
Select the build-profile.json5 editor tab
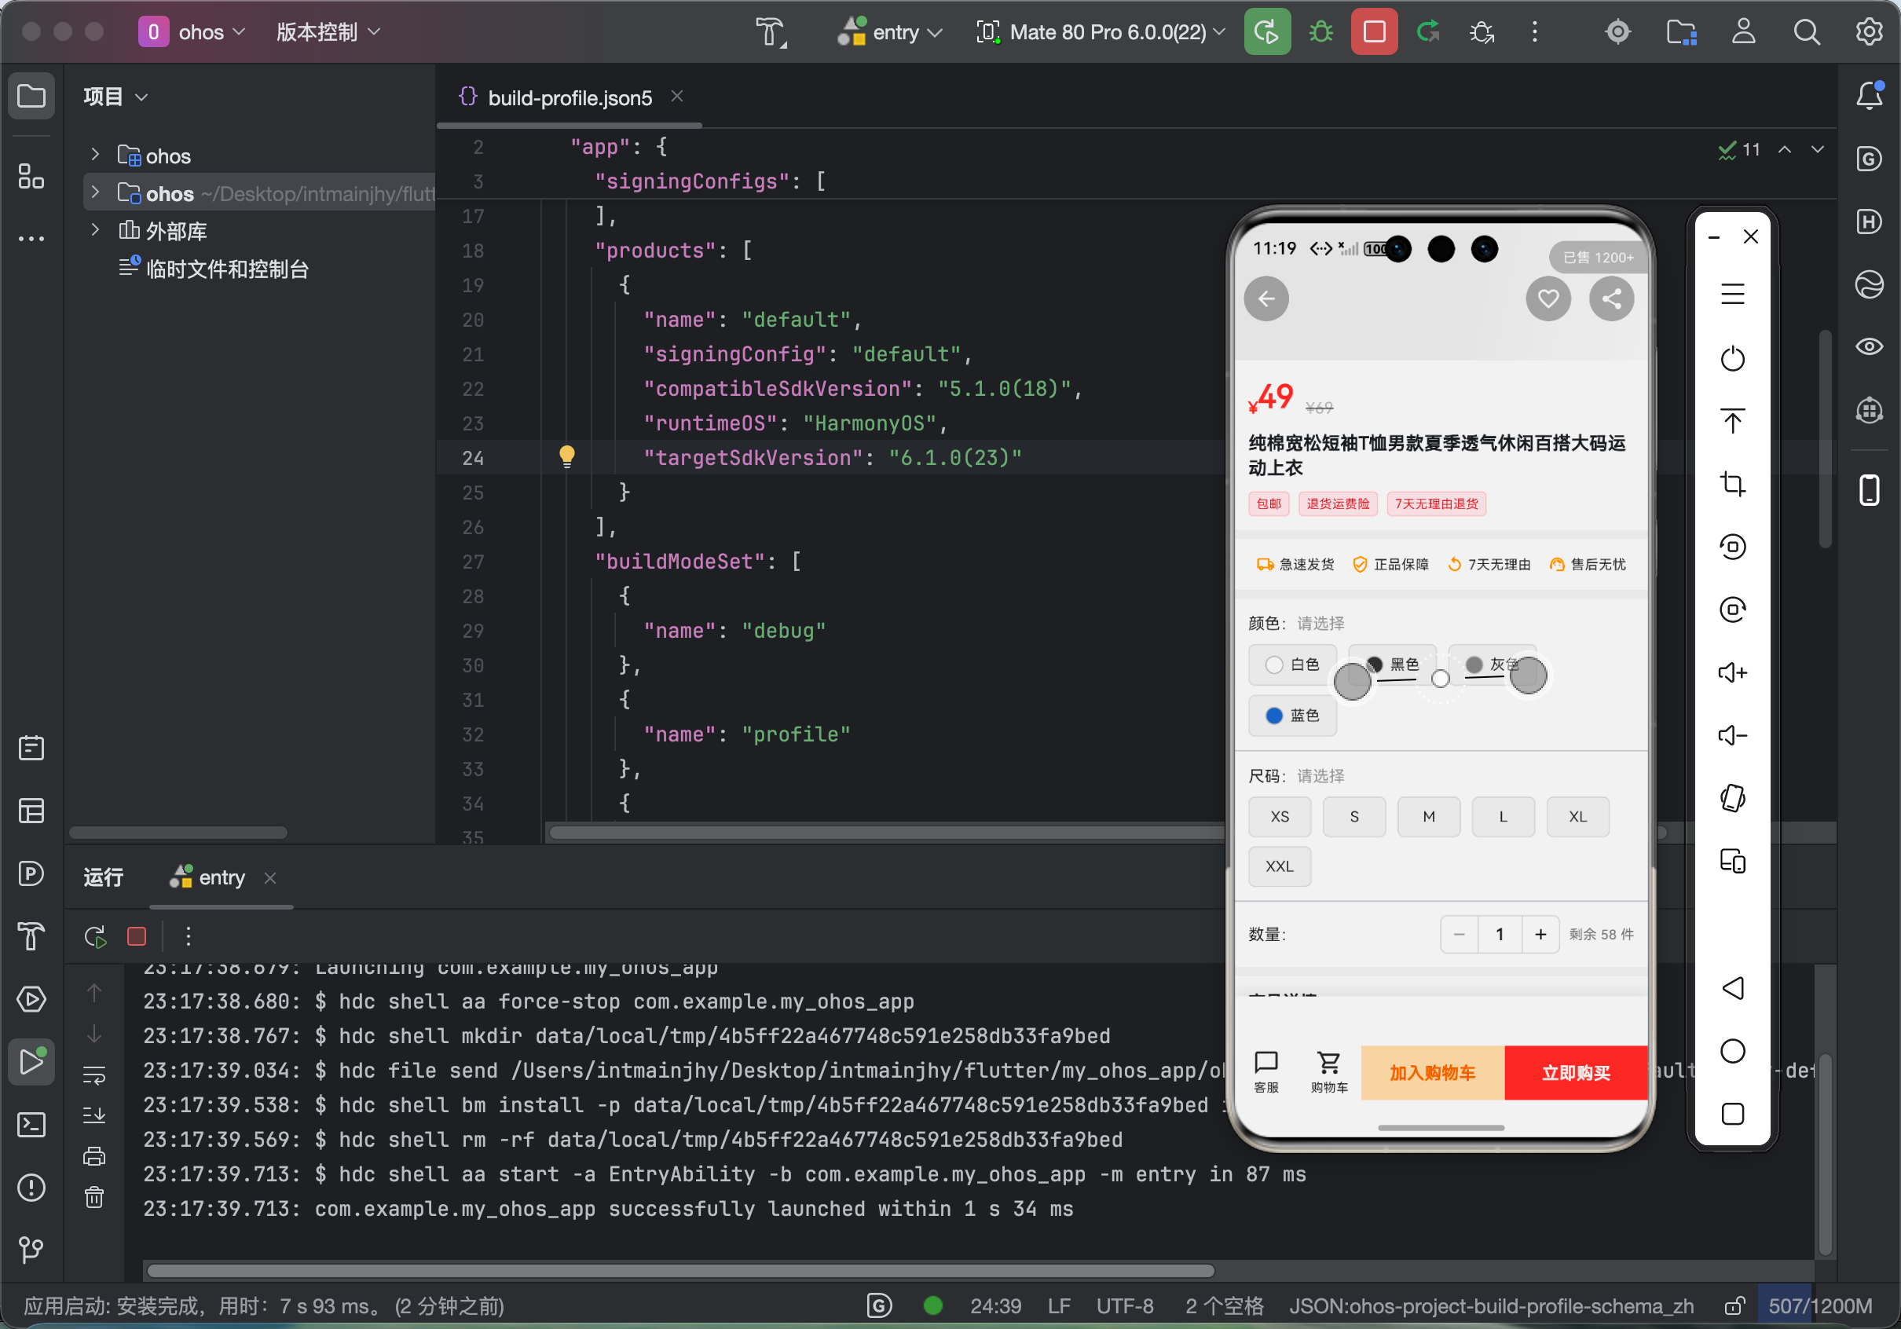click(x=569, y=97)
